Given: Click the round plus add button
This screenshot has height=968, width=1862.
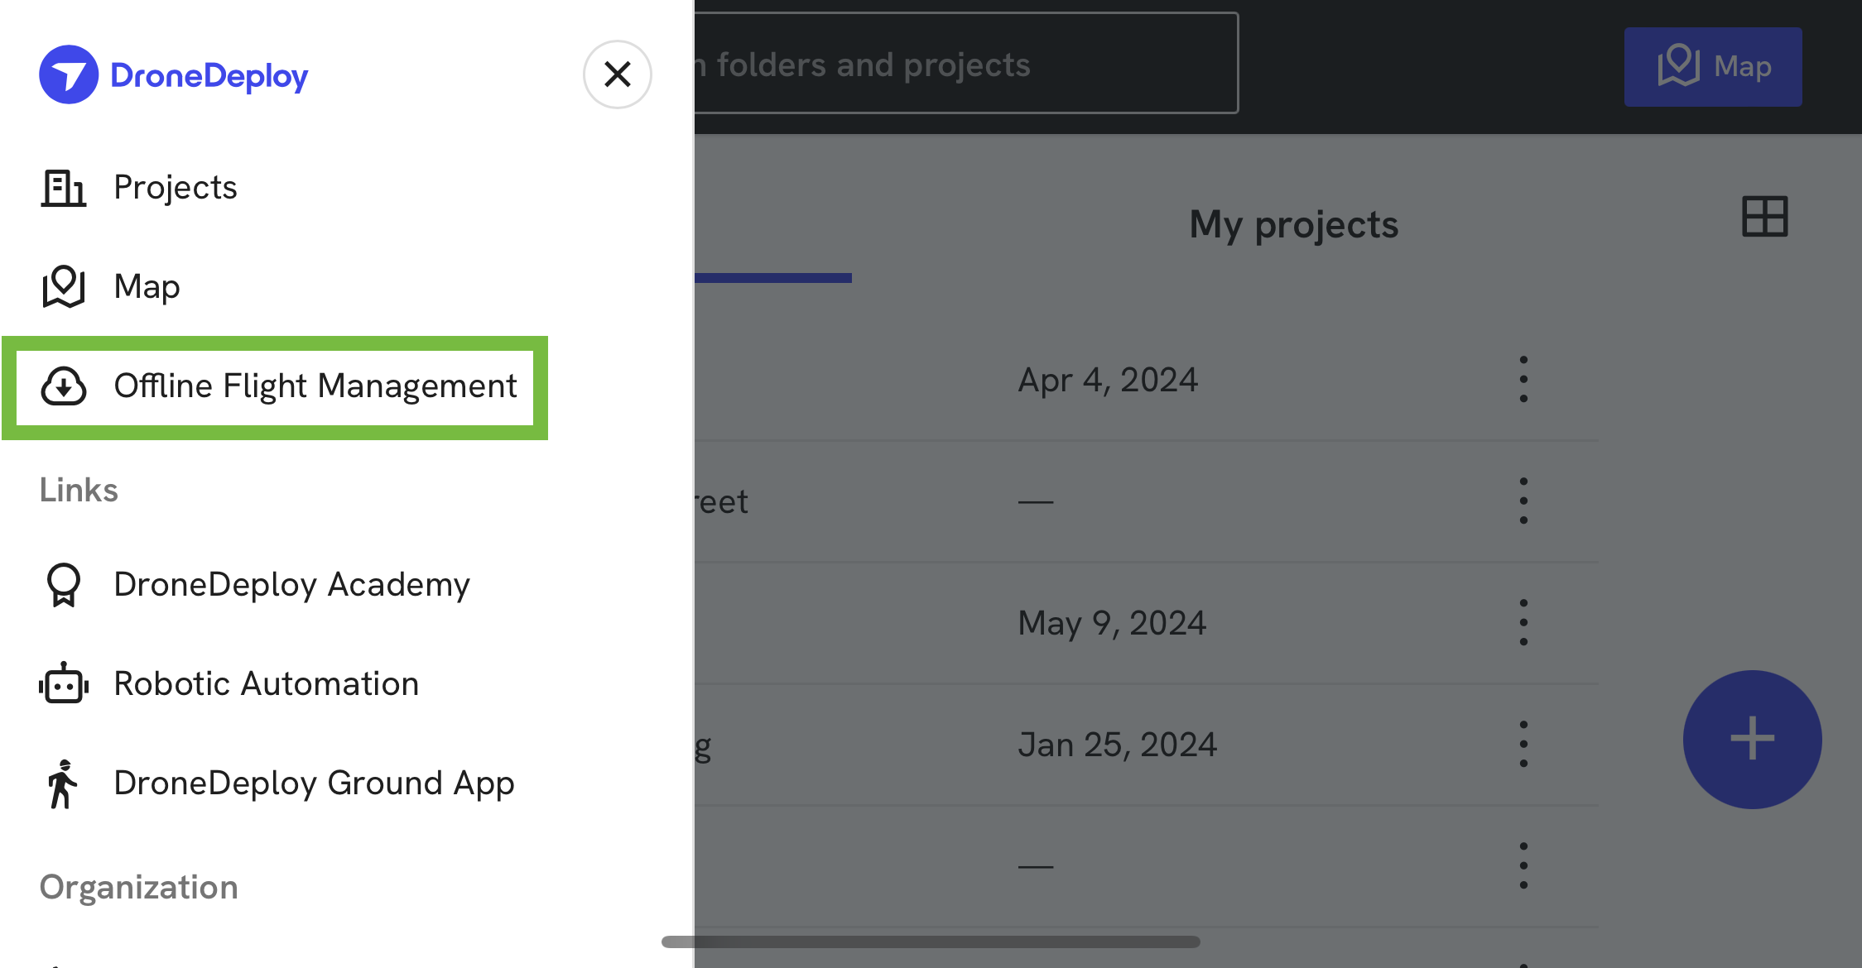Looking at the screenshot, I should tap(1752, 739).
